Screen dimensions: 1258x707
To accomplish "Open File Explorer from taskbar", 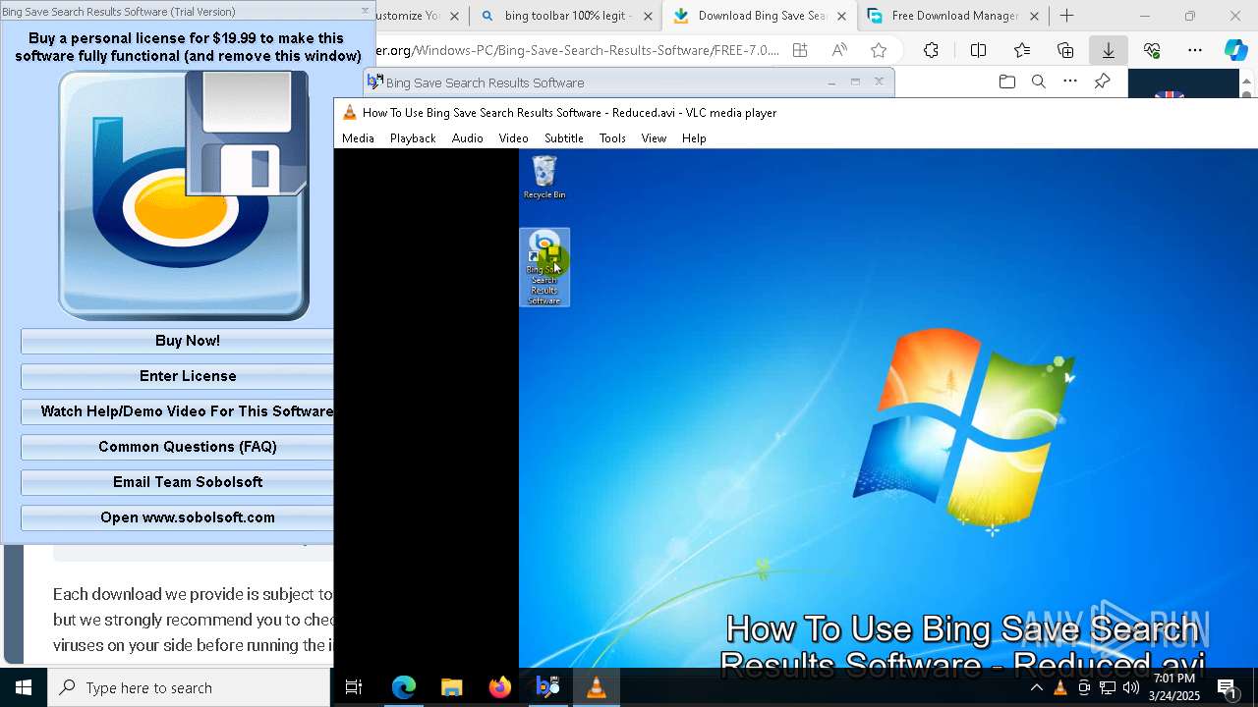I will pyautogui.click(x=451, y=687).
